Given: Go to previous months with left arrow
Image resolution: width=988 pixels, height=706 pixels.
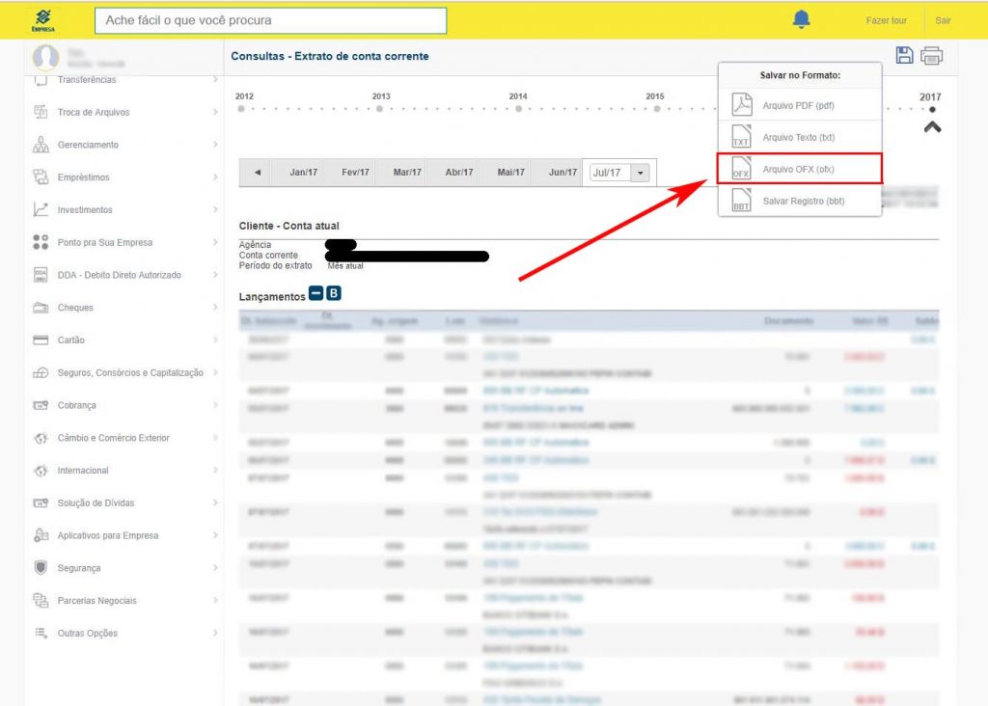Looking at the screenshot, I should pyautogui.click(x=257, y=173).
